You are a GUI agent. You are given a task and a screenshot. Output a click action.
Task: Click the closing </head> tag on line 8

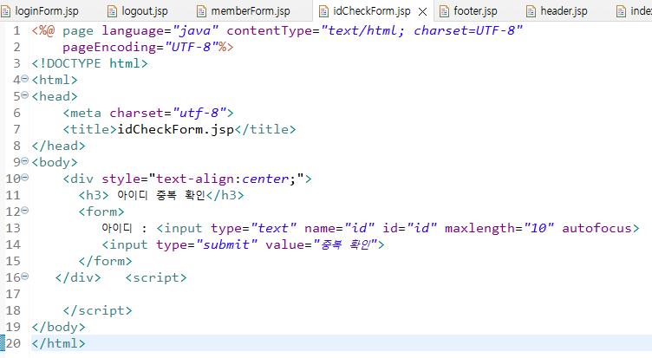(x=59, y=146)
